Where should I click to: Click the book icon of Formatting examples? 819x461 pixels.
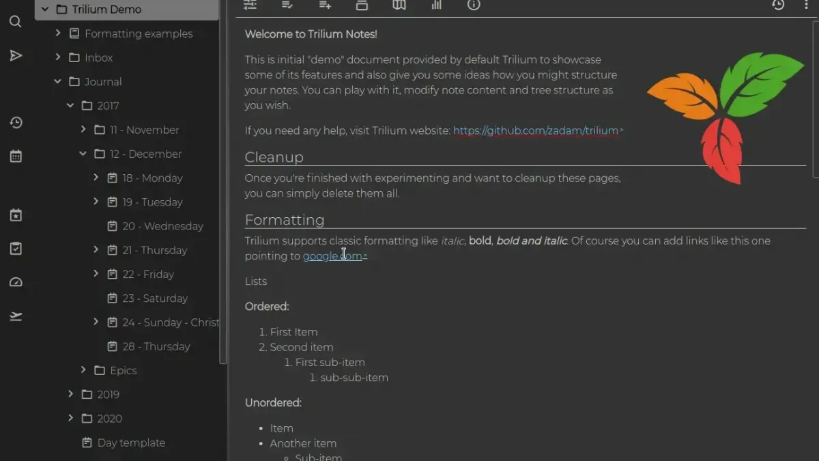tap(74, 33)
